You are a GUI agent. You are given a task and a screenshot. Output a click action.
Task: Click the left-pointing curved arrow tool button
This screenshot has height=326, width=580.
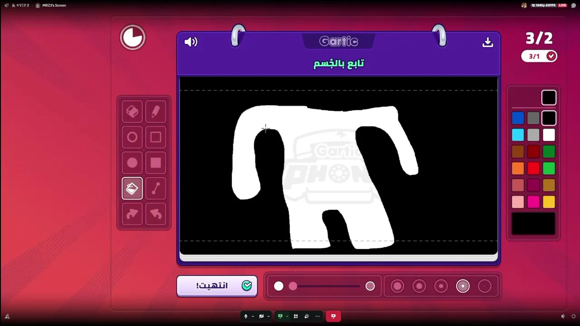click(155, 214)
